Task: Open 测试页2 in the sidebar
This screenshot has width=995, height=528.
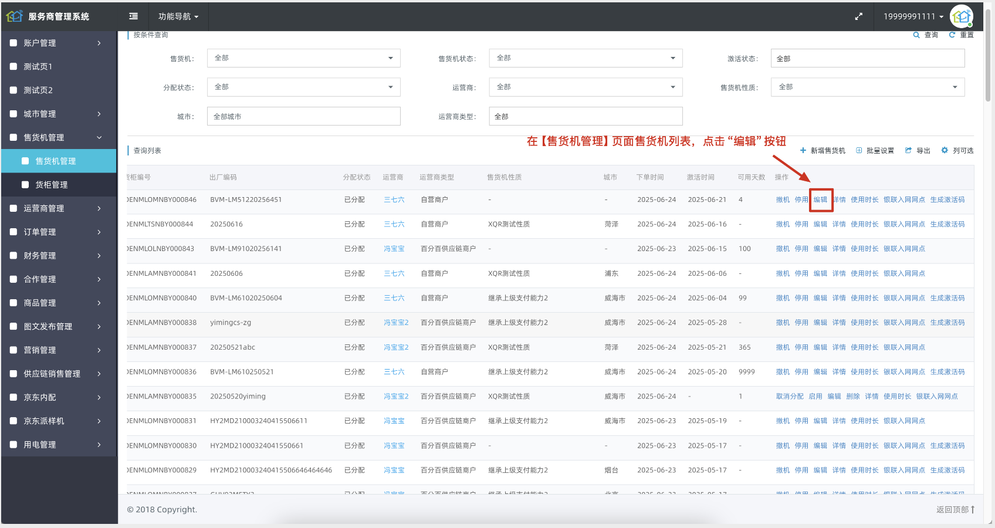Action: (59, 90)
